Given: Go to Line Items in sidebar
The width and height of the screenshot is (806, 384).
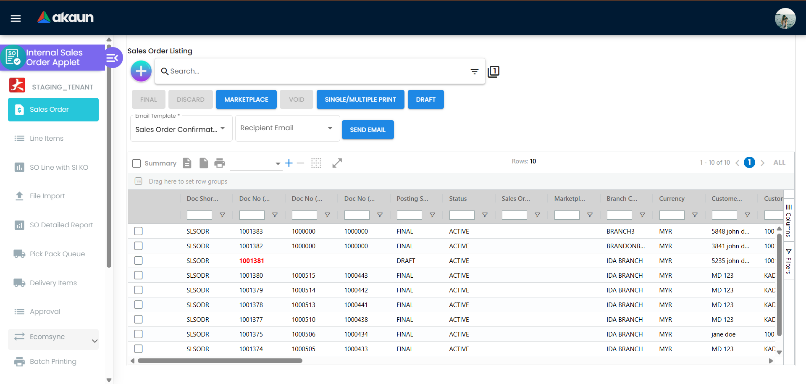Looking at the screenshot, I should coord(47,138).
